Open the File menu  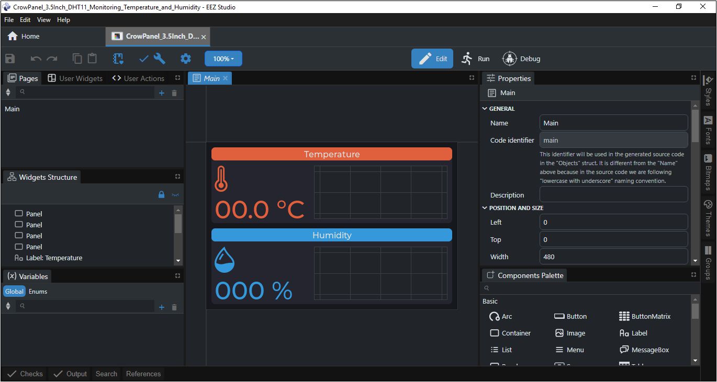[9, 19]
